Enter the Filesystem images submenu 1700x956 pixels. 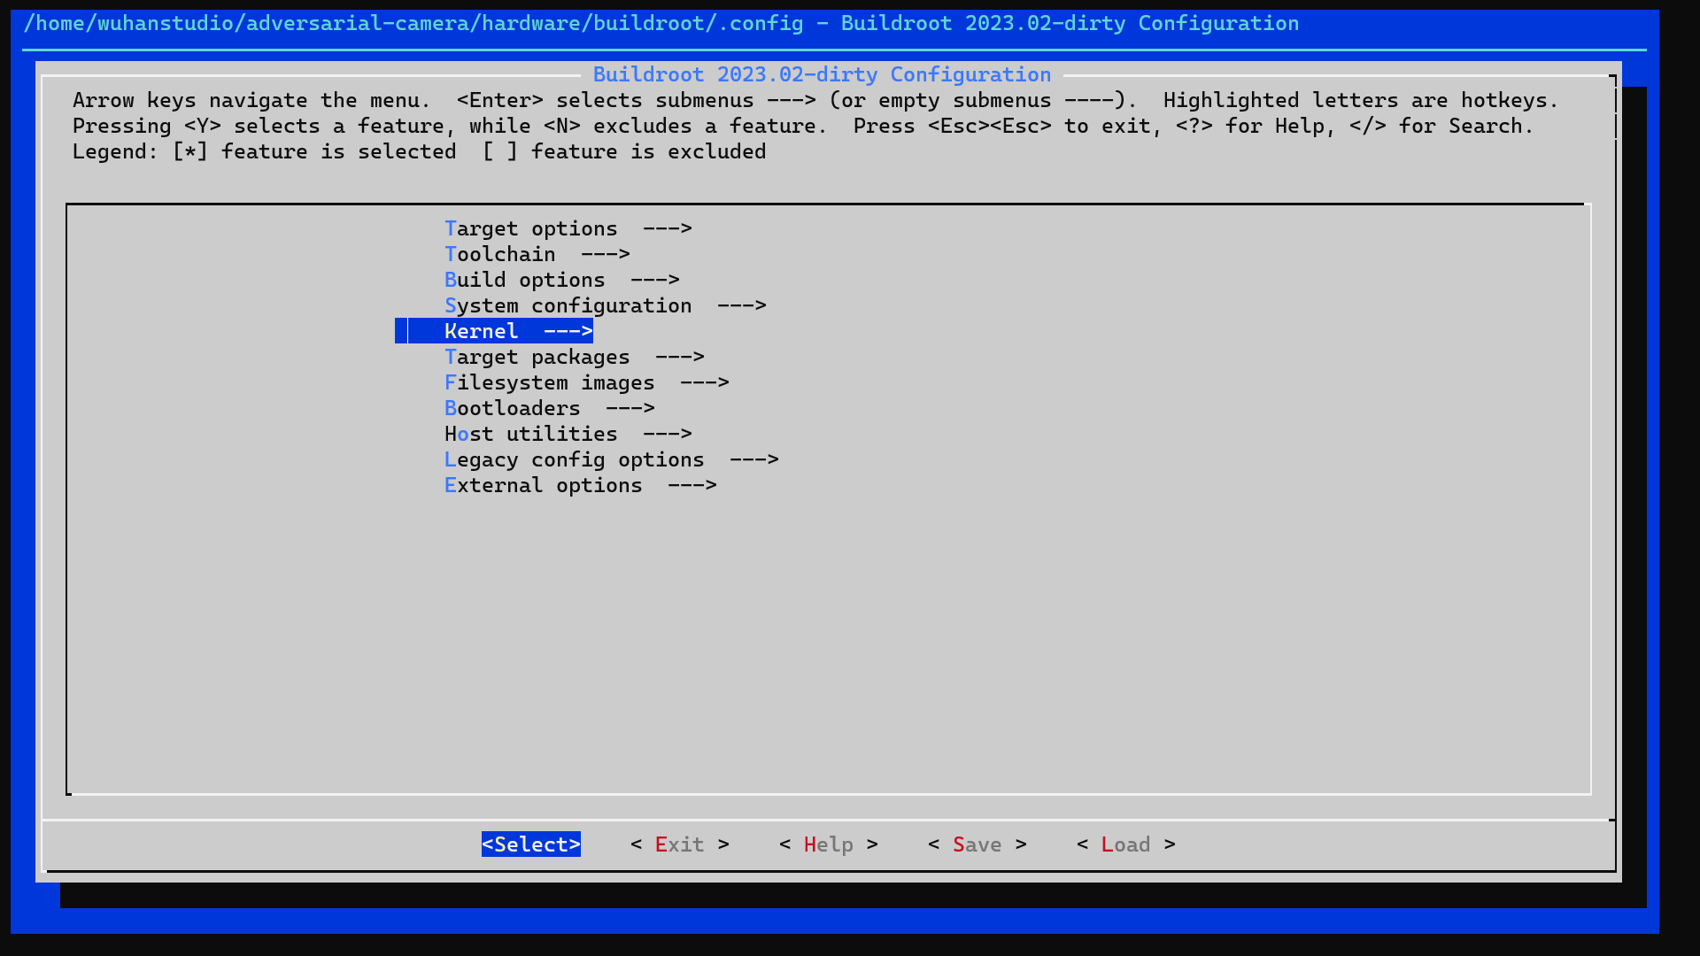click(550, 382)
